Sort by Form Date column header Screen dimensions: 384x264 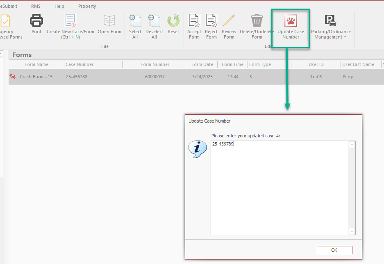202,64
